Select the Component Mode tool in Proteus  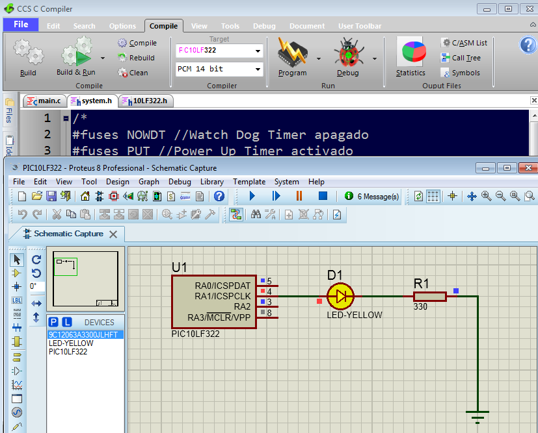(x=16, y=273)
